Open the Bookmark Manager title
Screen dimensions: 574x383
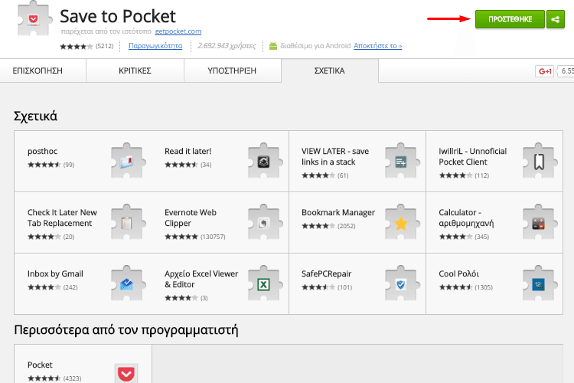click(x=338, y=213)
